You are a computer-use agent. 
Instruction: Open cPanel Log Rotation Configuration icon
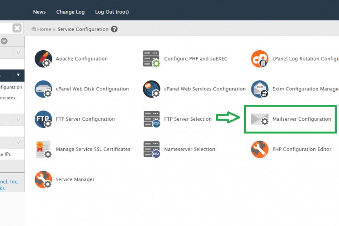point(259,59)
